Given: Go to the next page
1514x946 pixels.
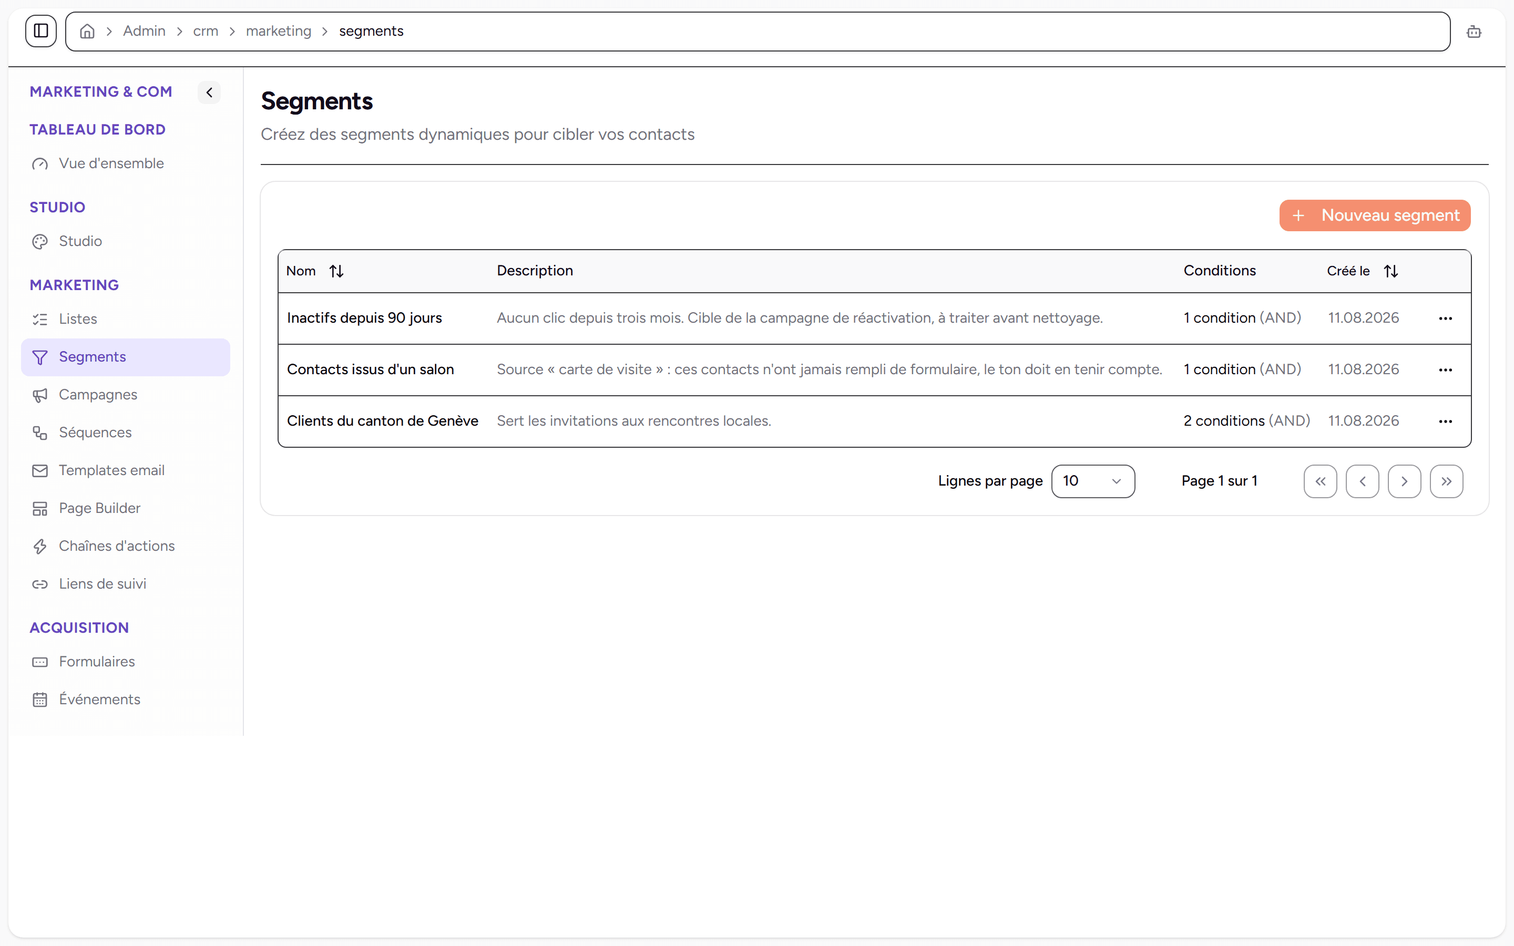Looking at the screenshot, I should (1404, 481).
